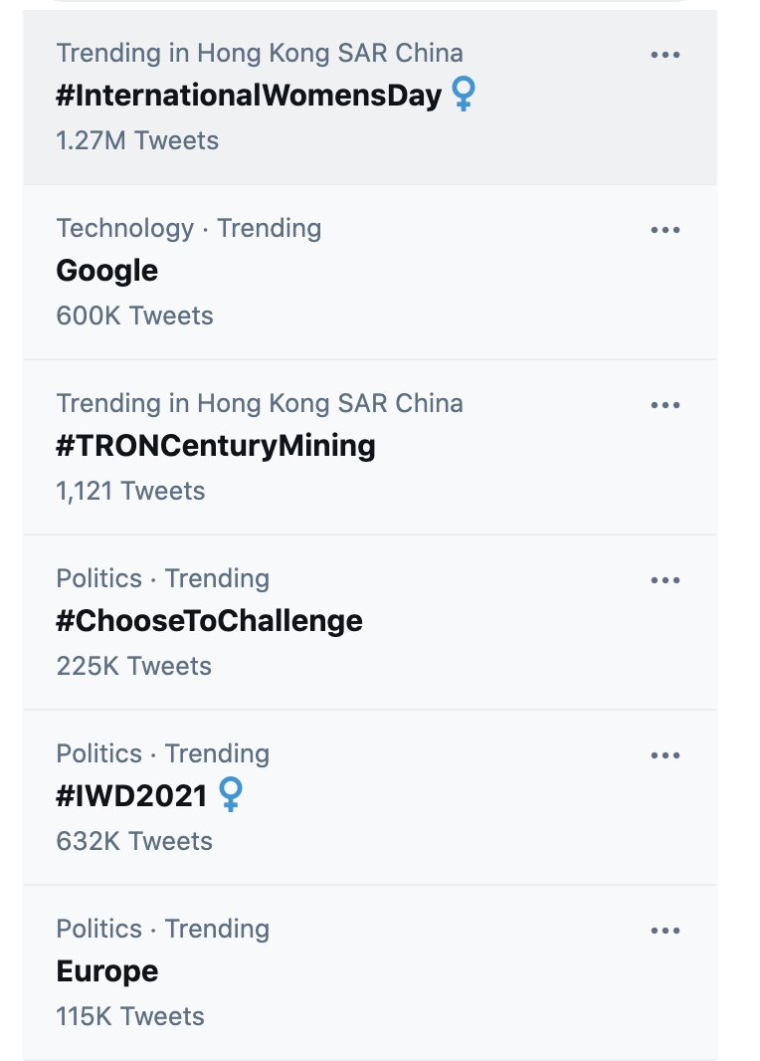Select the 600K Tweets count under Google
The height and width of the screenshot is (1061, 760).
(134, 316)
